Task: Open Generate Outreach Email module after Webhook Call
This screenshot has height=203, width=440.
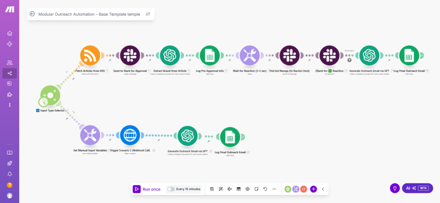Action: pyautogui.click(x=187, y=136)
